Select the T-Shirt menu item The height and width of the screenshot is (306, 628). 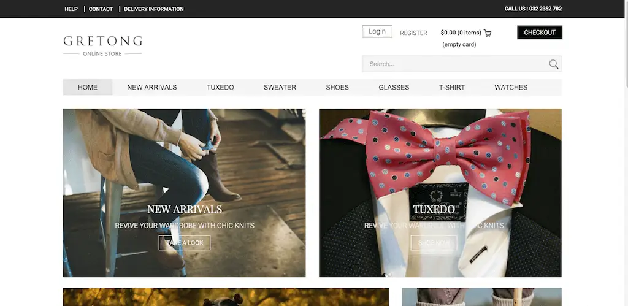(x=452, y=88)
